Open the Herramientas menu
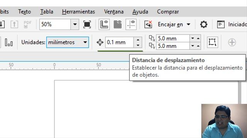247x138 pixels. pos(78,12)
